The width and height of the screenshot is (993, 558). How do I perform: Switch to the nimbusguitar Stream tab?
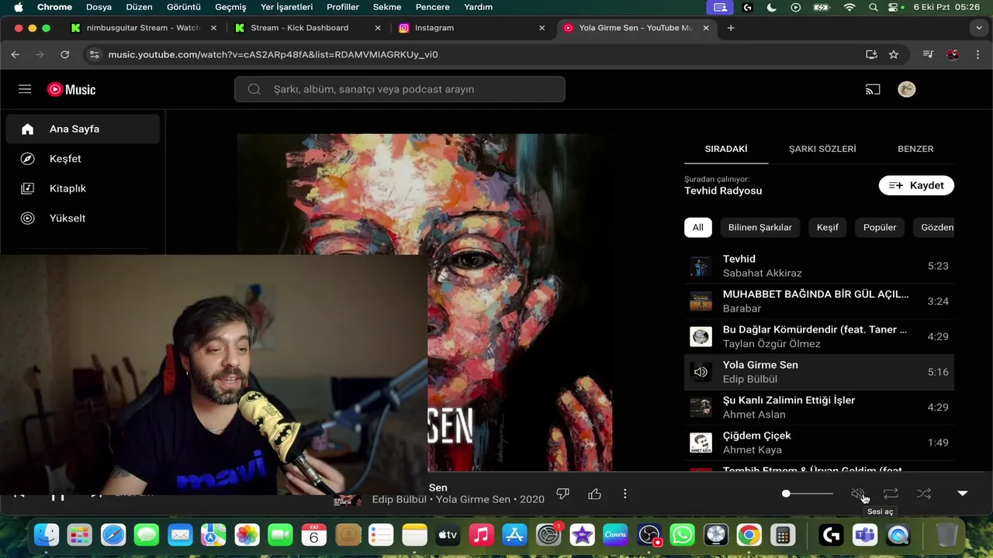tap(144, 28)
